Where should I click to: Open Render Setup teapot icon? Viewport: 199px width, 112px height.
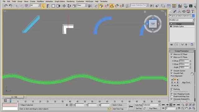tap(186, 6)
